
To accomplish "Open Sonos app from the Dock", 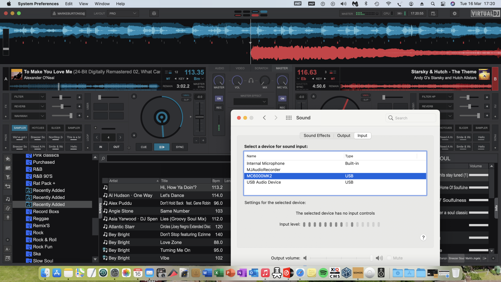I will pyautogui.click(x=358, y=273).
